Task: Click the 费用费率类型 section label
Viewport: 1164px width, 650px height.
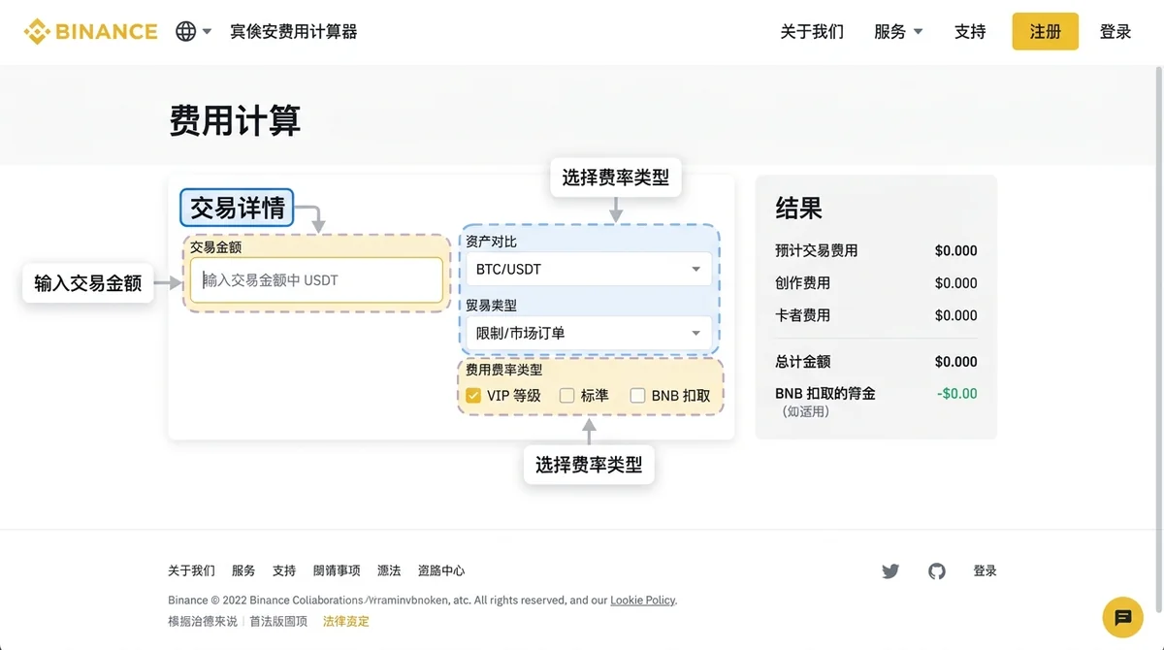Action: 503,370
